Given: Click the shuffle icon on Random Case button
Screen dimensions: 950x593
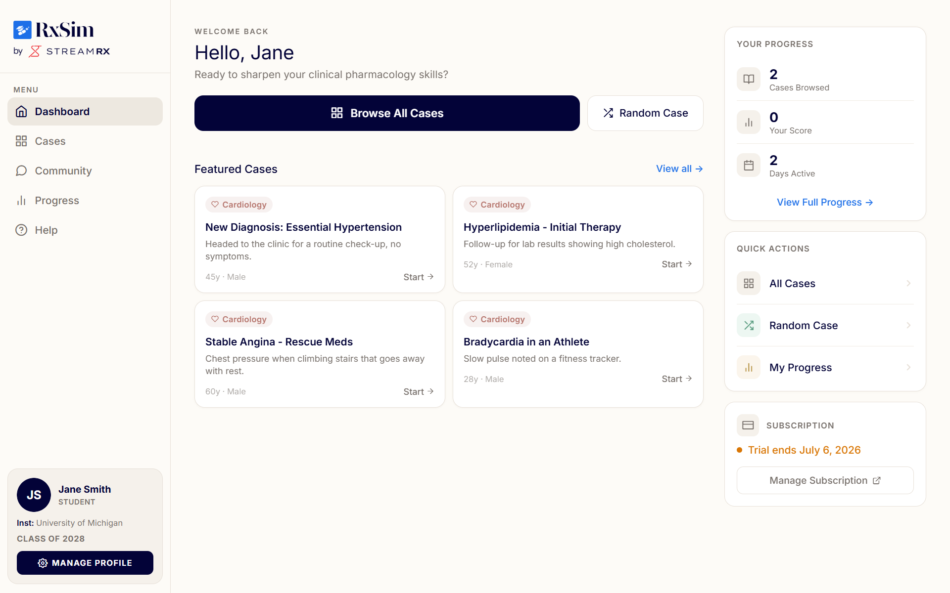Looking at the screenshot, I should click(608, 113).
